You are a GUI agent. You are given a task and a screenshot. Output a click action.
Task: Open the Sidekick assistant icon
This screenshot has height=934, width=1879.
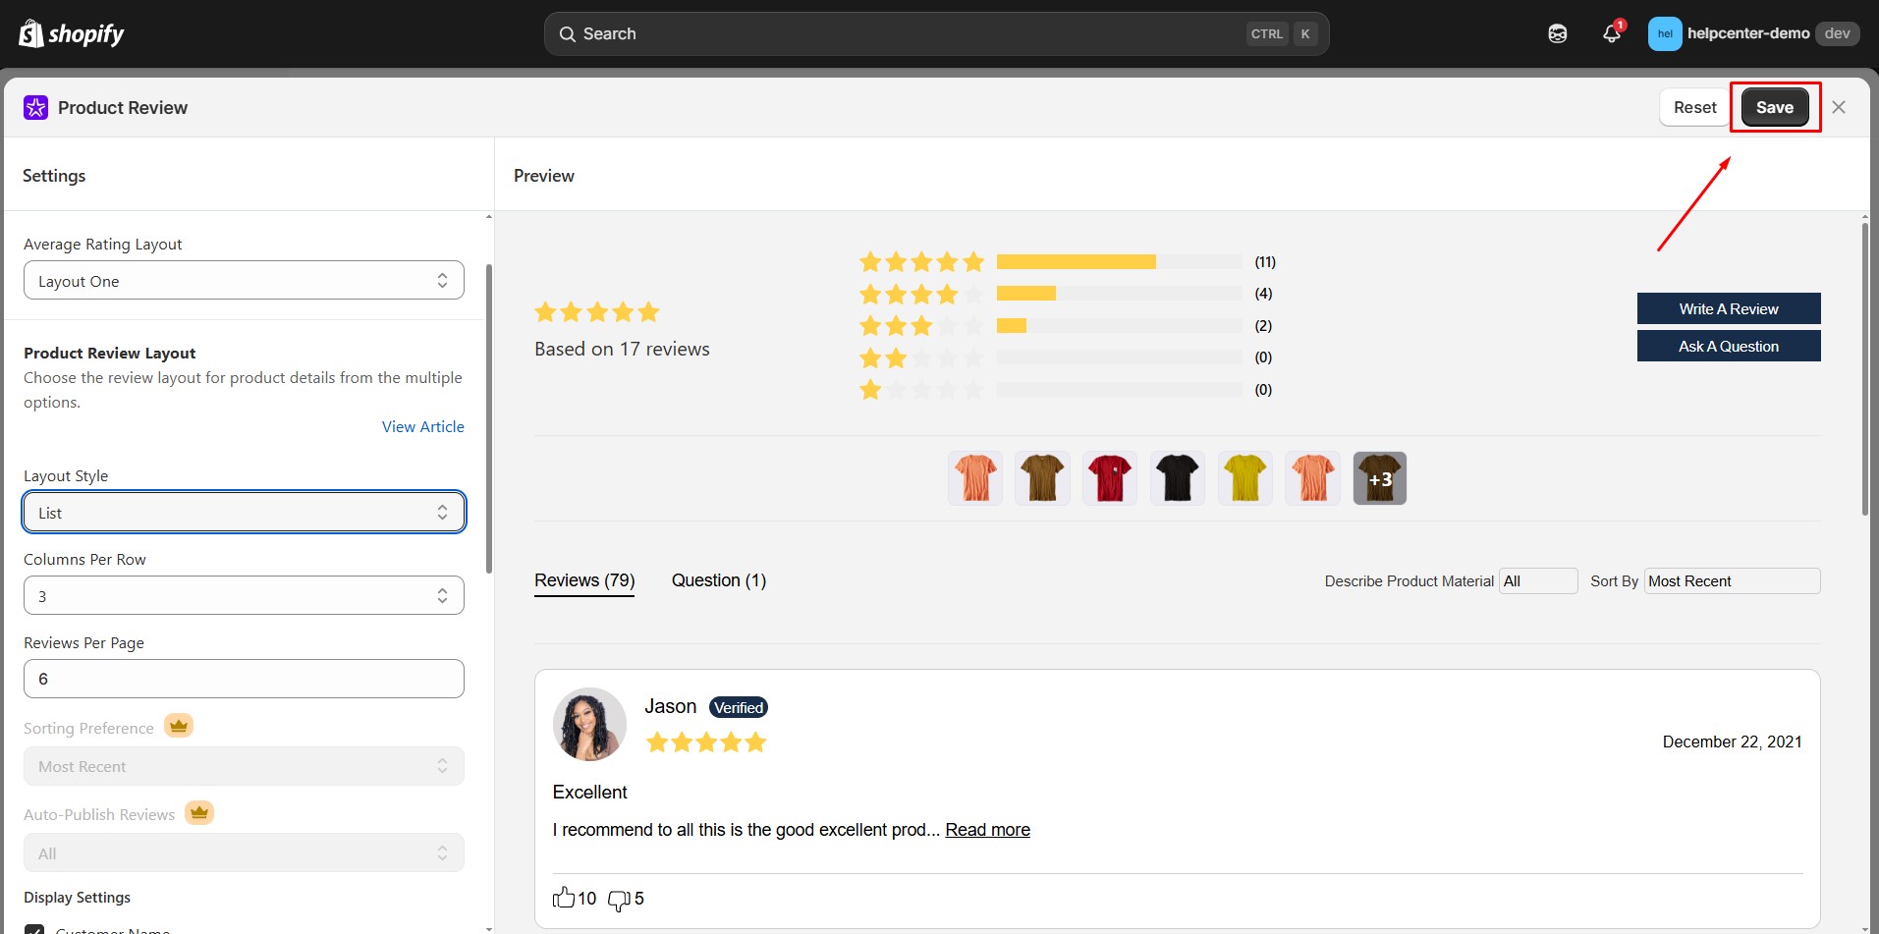[x=1558, y=34]
